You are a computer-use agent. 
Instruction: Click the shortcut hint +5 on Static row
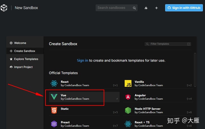coord(115,112)
